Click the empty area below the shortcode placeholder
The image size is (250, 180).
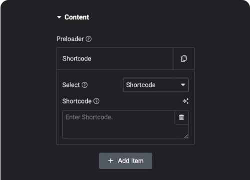118,130
